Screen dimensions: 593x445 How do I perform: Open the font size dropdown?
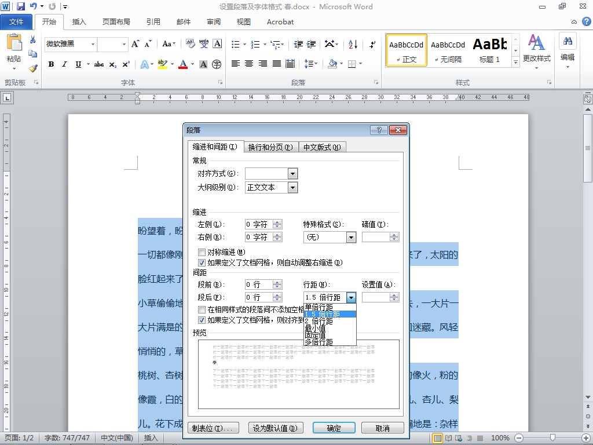coord(124,44)
